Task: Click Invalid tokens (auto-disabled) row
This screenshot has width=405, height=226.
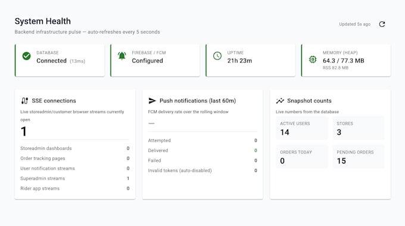Action: [x=202, y=171]
